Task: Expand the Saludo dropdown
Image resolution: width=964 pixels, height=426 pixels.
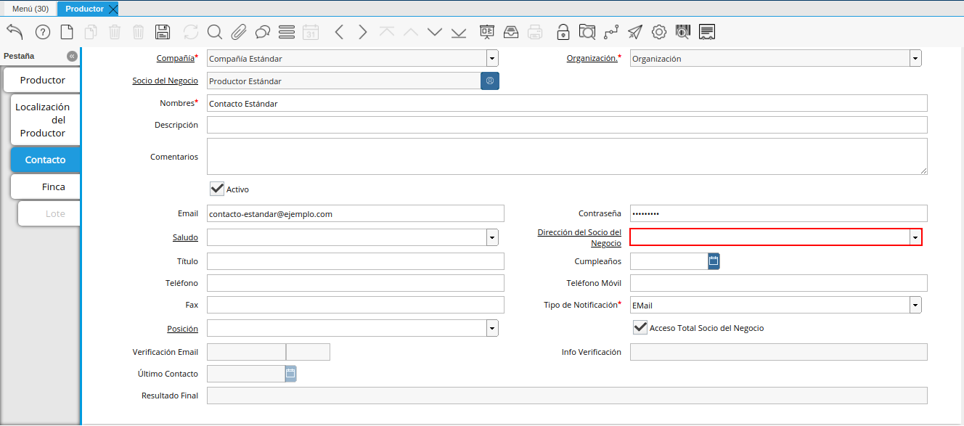Action: point(492,237)
